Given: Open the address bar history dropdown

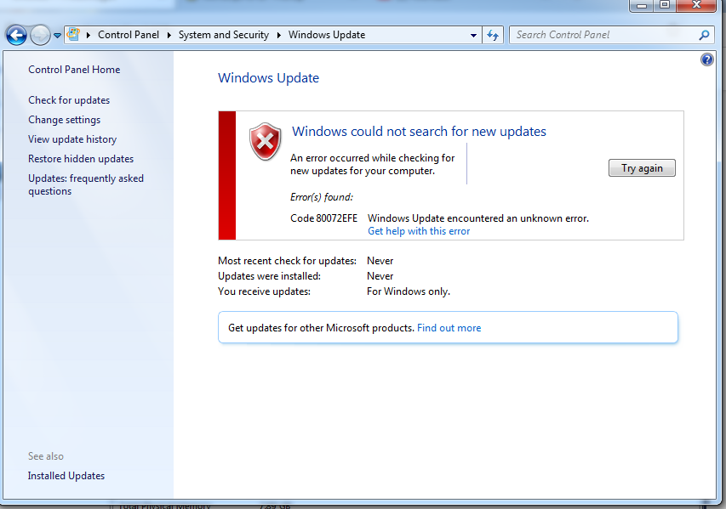Looking at the screenshot, I should click(x=473, y=35).
